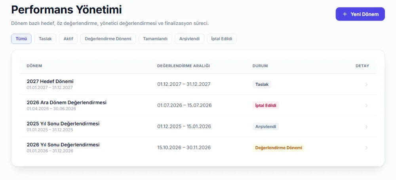
Task: Click 2025 Yıl Sonu Değerlendirmesi title
Action: [x=63, y=124]
